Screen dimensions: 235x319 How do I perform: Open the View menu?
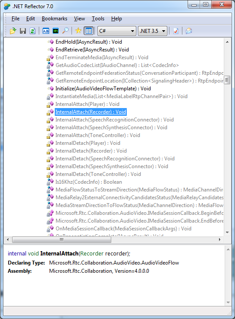click(79, 19)
